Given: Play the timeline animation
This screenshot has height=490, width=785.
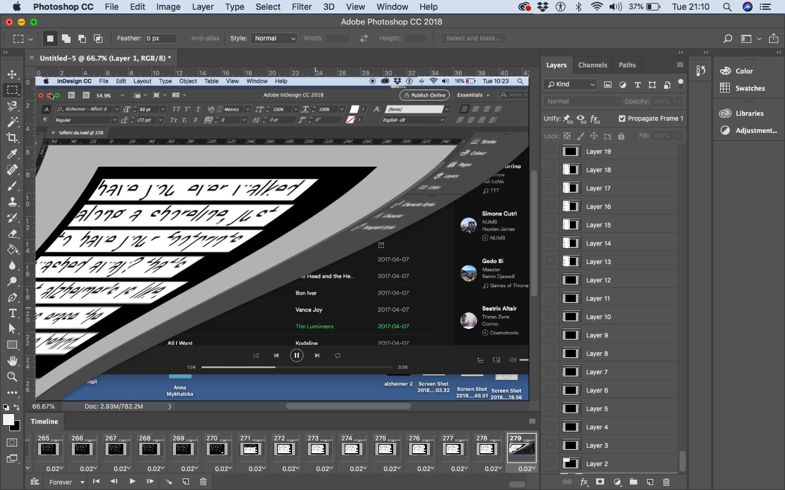Looking at the screenshot, I should tap(132, 482).
